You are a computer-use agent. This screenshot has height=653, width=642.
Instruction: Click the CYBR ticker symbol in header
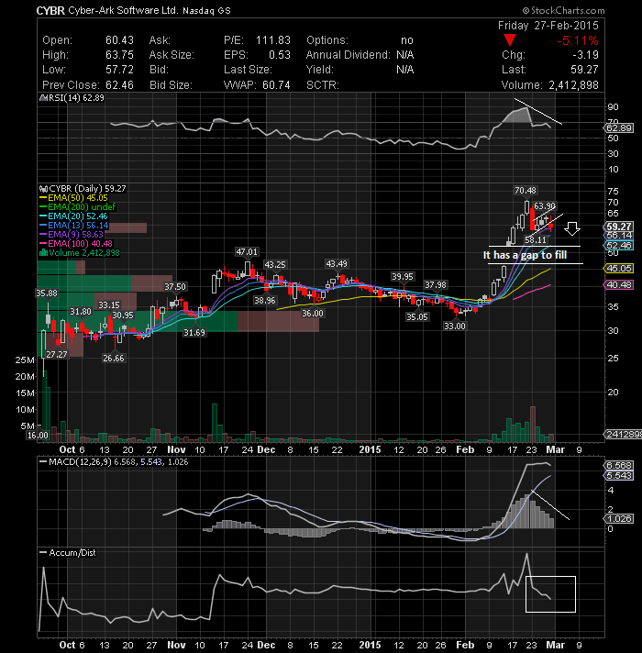click(x=50, y=10)
